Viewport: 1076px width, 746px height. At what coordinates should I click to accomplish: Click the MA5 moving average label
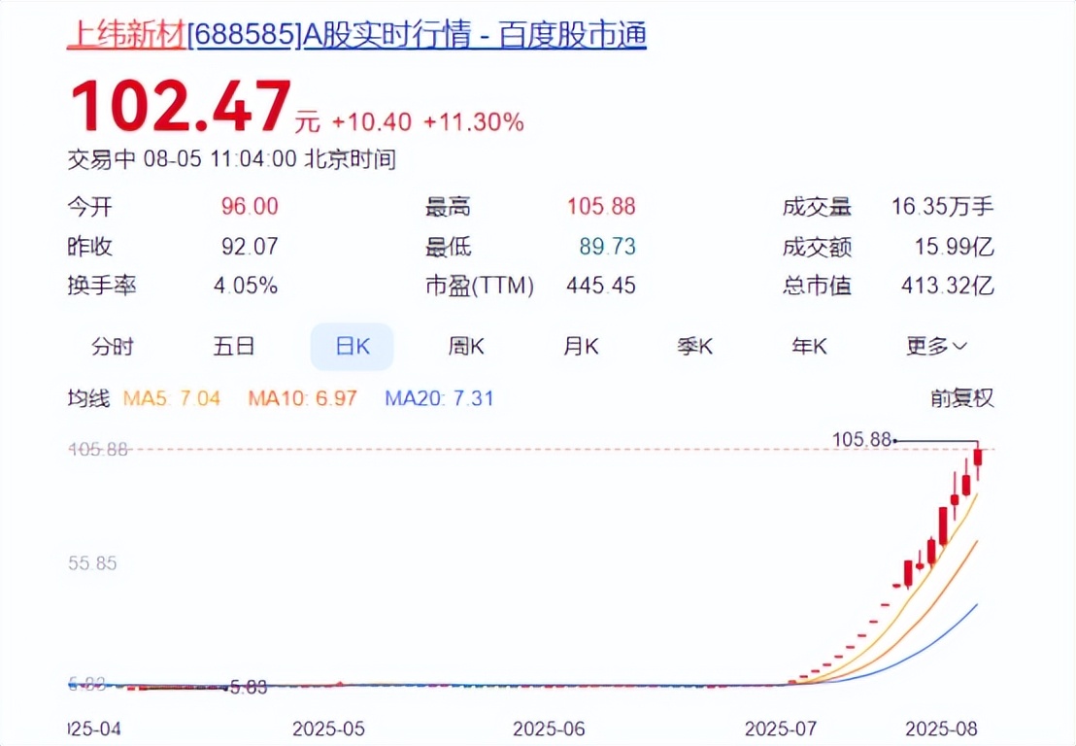172,398
